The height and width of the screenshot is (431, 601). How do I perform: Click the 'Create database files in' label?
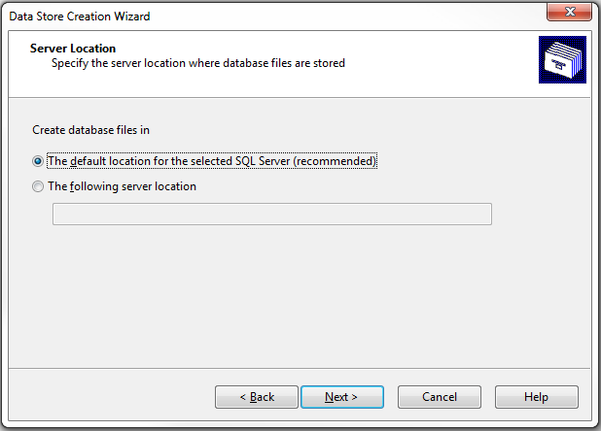pyautogui.click(x=90, y=130)
